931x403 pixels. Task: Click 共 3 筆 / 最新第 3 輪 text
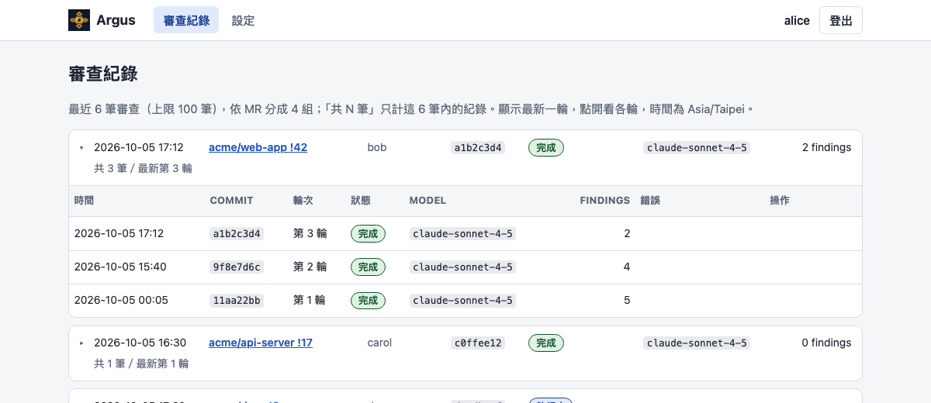(143, 168)
